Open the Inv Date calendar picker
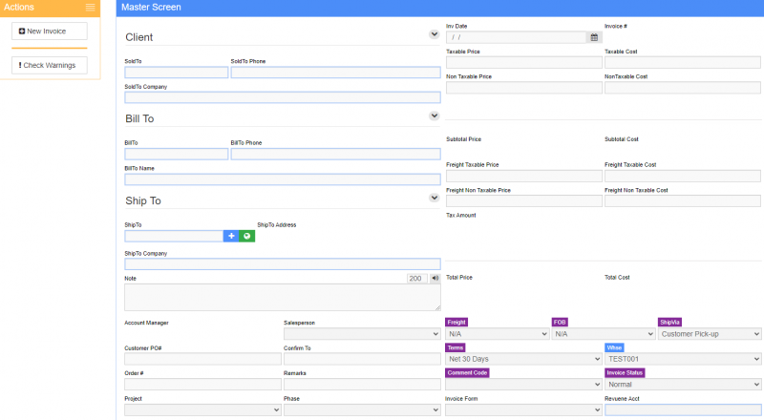This screenshot has height=420, width=764. [594, 37]
